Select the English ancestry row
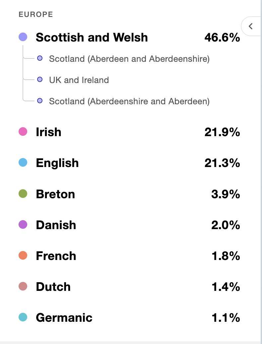Image resolution: width=262 pixels, height=344 pixels. [129, 163]
